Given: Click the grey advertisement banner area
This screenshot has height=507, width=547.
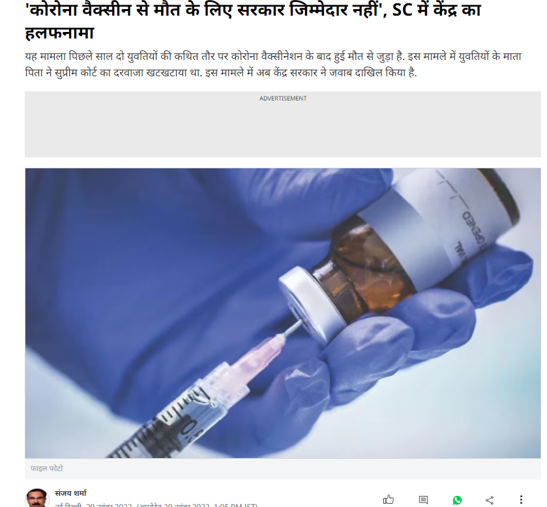Looking at the screenshot, I should click(282, 125).
